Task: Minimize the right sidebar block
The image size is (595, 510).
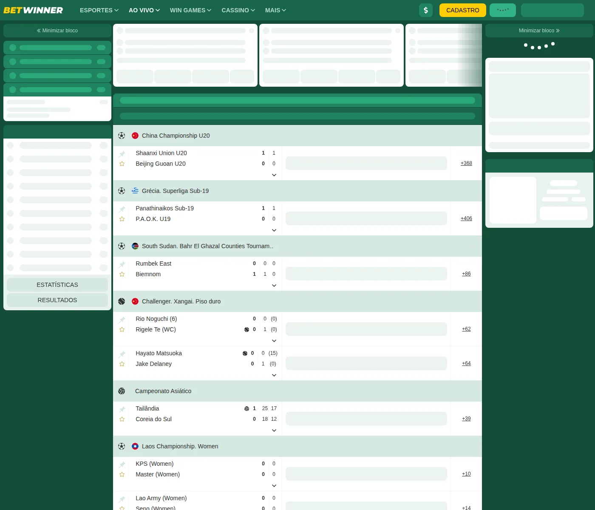Action: (x=539, y=31)
